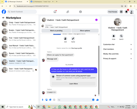Click the Search Facebook field
This screenshot has width=137, height=109.
pos(22,12)
